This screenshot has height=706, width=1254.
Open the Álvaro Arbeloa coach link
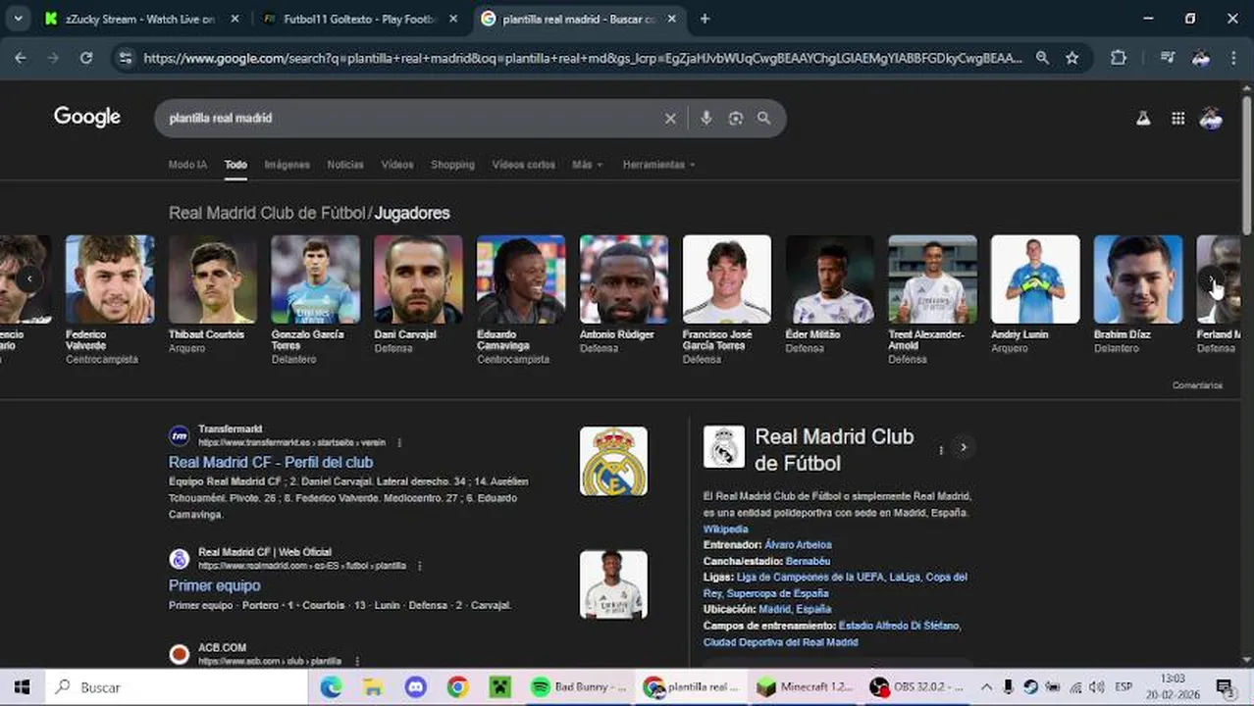coord(798,545)
